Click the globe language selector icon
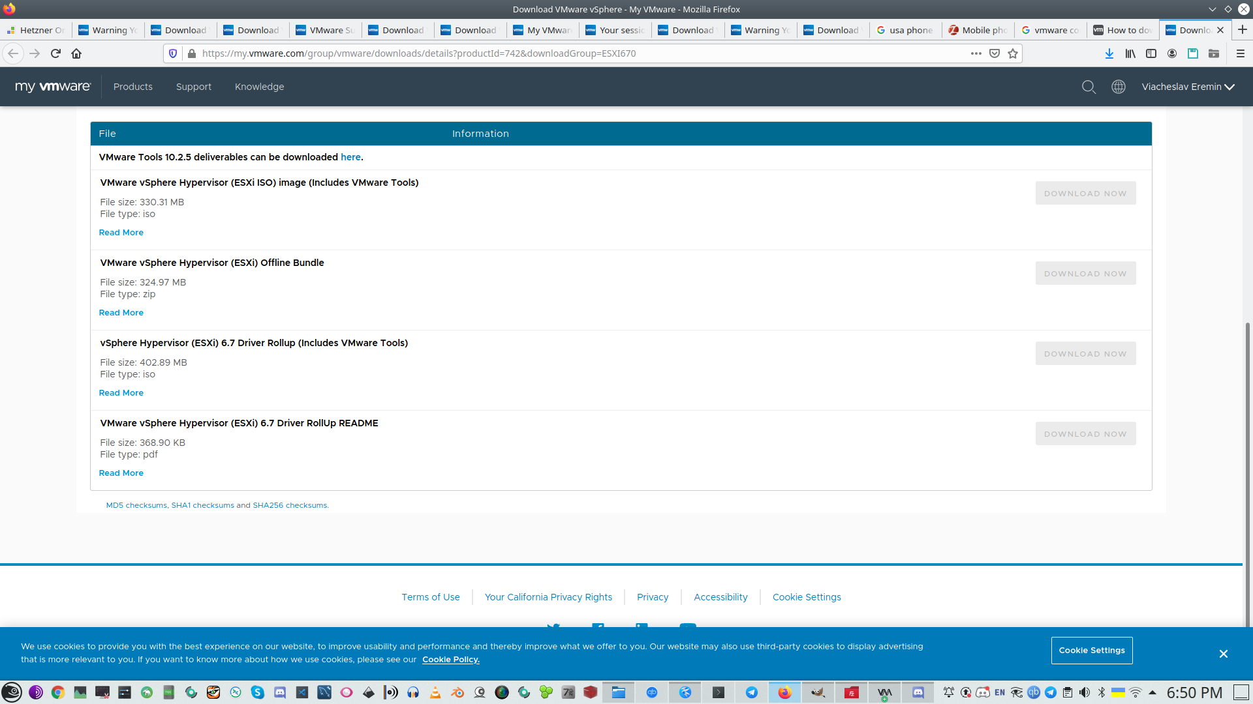This screenshot has height=704, width=1253. [1119, 87]
